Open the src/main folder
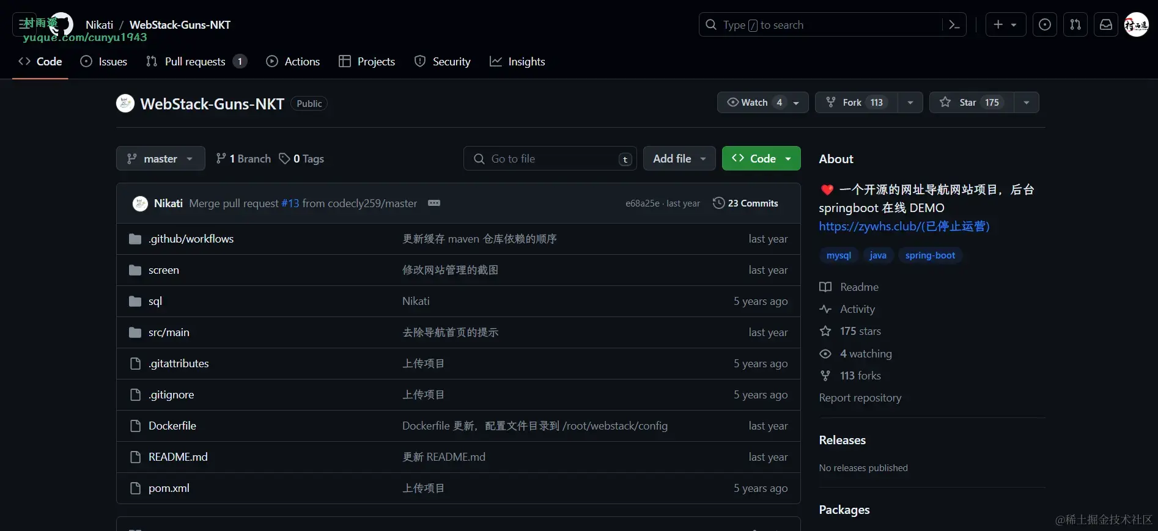1158x531 pixels. [169, 332]
